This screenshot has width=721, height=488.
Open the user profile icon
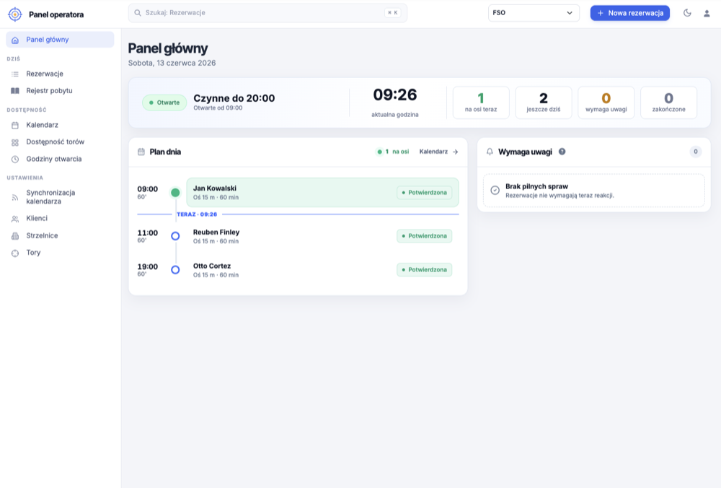pos(707,13)
